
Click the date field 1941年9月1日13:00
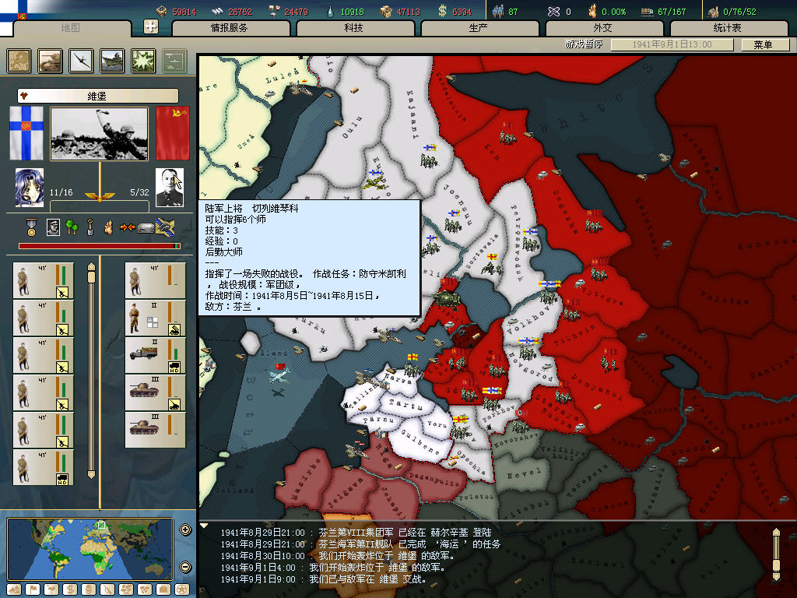[672, 45]
